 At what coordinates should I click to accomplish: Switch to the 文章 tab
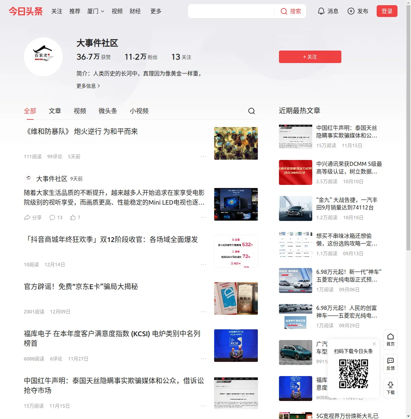55,111
